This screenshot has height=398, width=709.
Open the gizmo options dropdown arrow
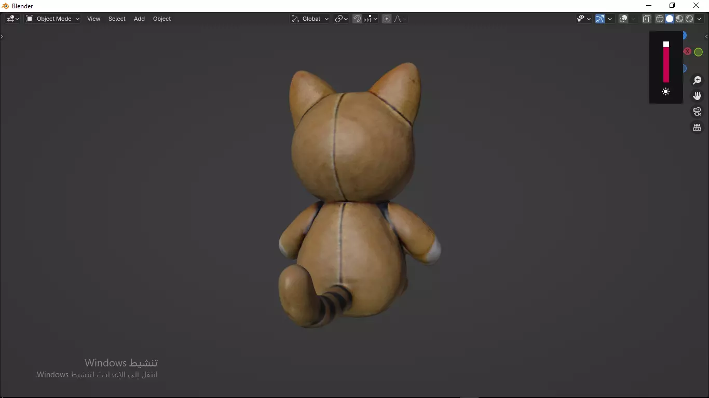click(610, 19)
